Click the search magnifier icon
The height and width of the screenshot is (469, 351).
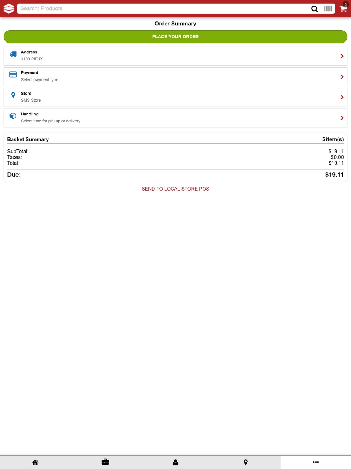[314, 9]
